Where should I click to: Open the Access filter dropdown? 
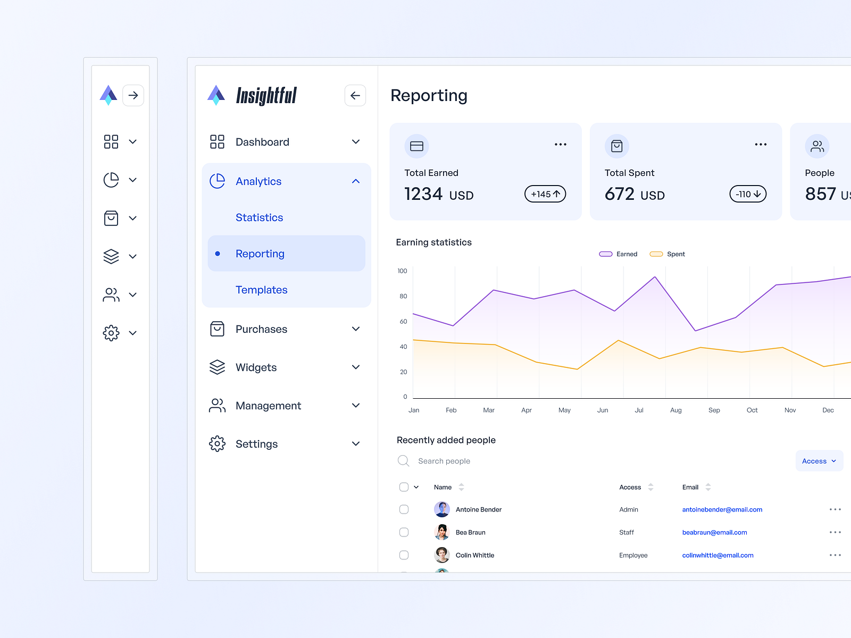click(x=819, y=461)
